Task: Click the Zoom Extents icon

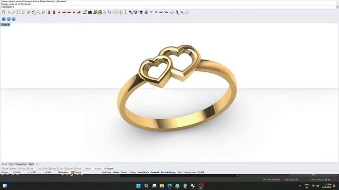Action: coord(19,13)
